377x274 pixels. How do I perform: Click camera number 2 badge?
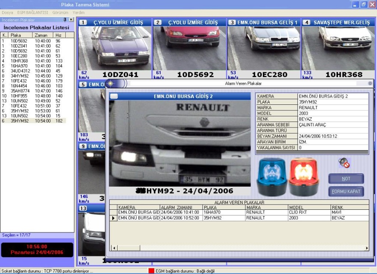(158, 23)
